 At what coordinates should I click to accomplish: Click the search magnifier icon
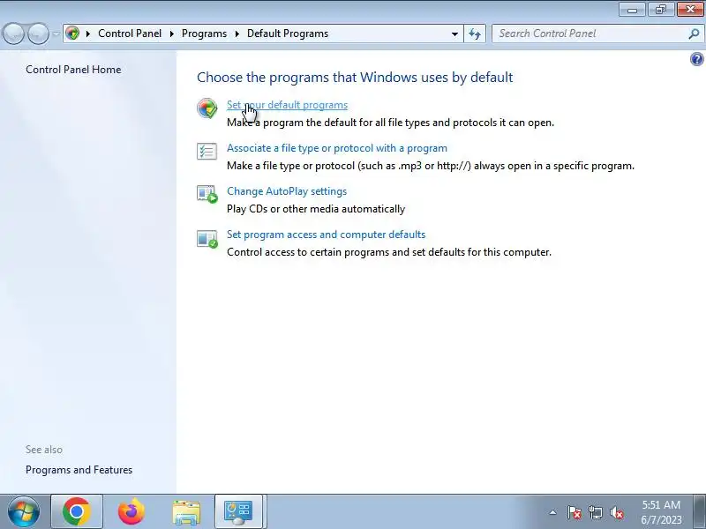click(694, 34)
